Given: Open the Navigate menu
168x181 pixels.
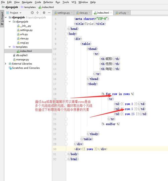Looking at the screenshot, I should coord(27,2).
